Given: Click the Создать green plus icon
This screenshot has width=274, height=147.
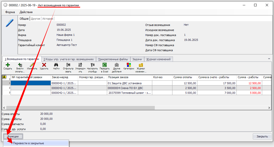Looking at the screenshot, I should [8, 65].
